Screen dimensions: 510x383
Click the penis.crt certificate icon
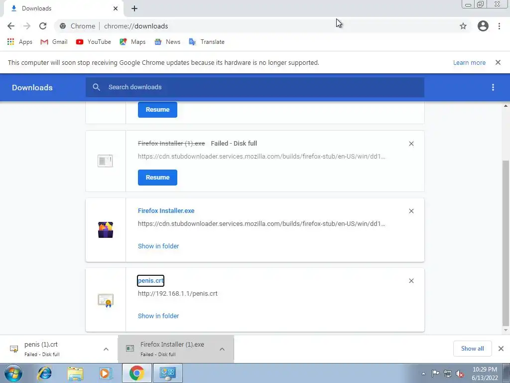click(x=106, y=300)
